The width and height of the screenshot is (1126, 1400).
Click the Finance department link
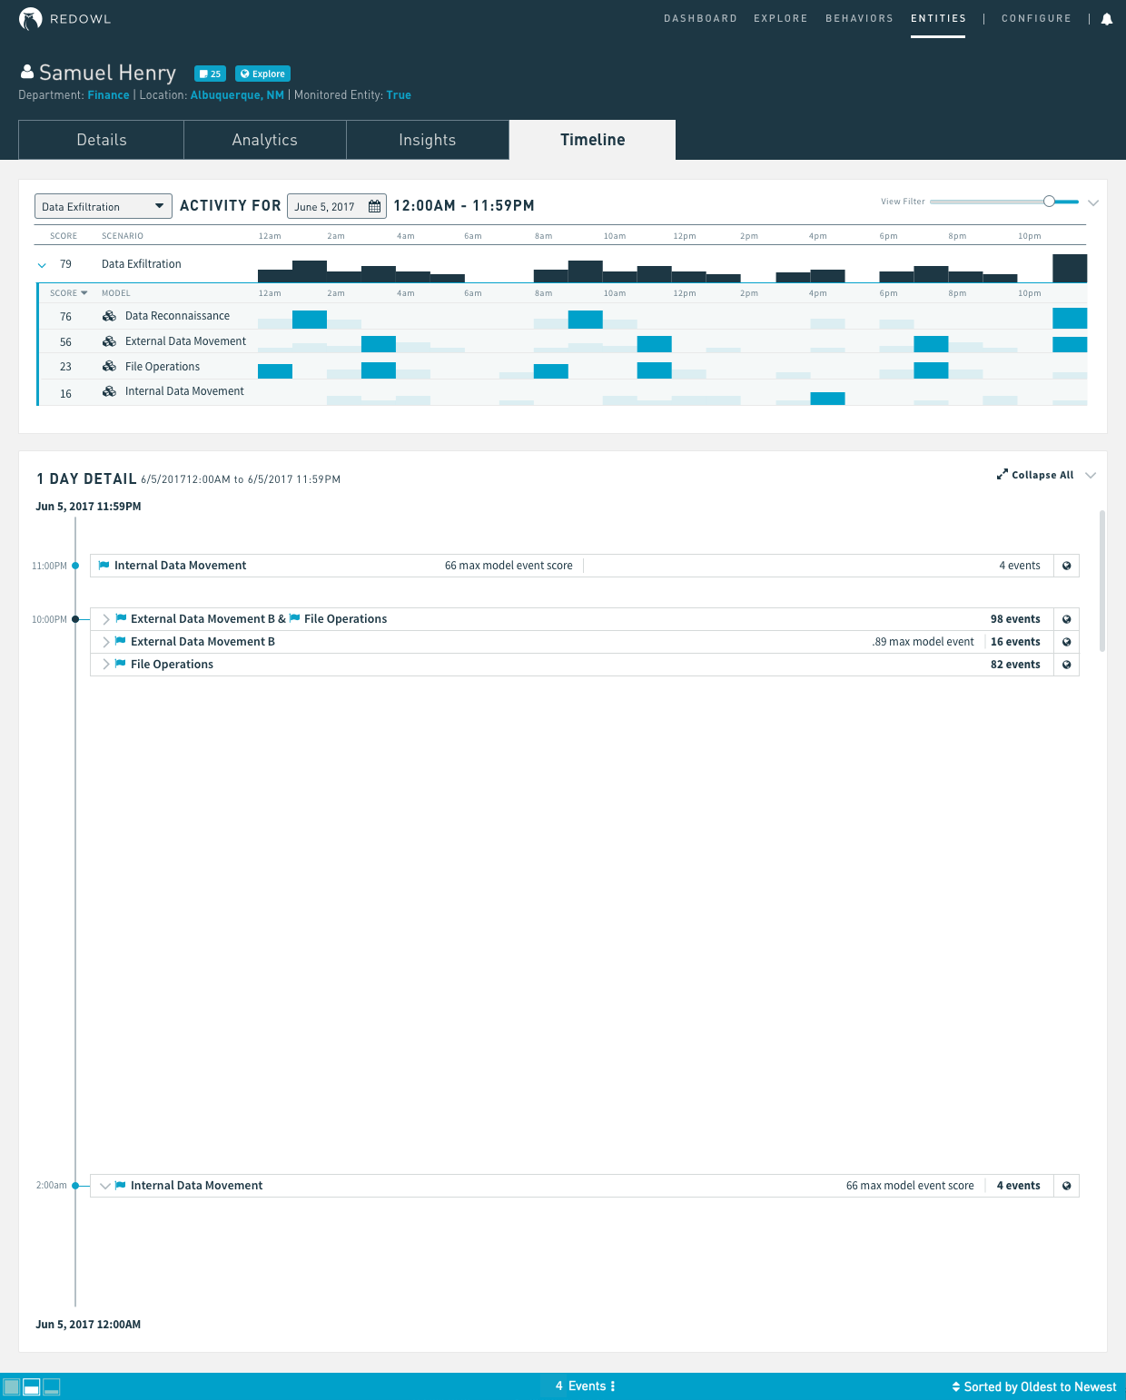point(108,94)
